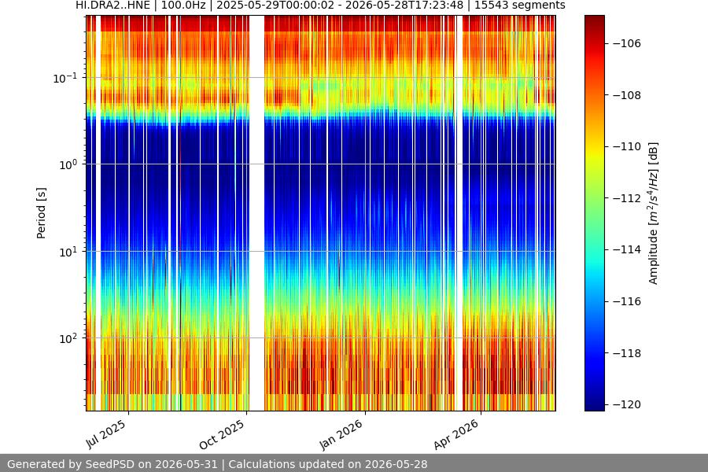Click the "Oct 2025" x-axis tick label

click(x=222, y=434)
